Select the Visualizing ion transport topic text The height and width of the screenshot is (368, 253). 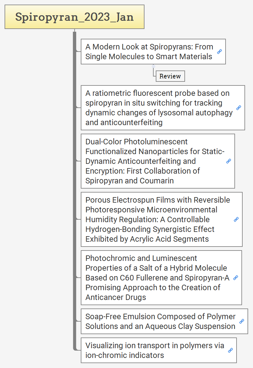click(155, 350)
